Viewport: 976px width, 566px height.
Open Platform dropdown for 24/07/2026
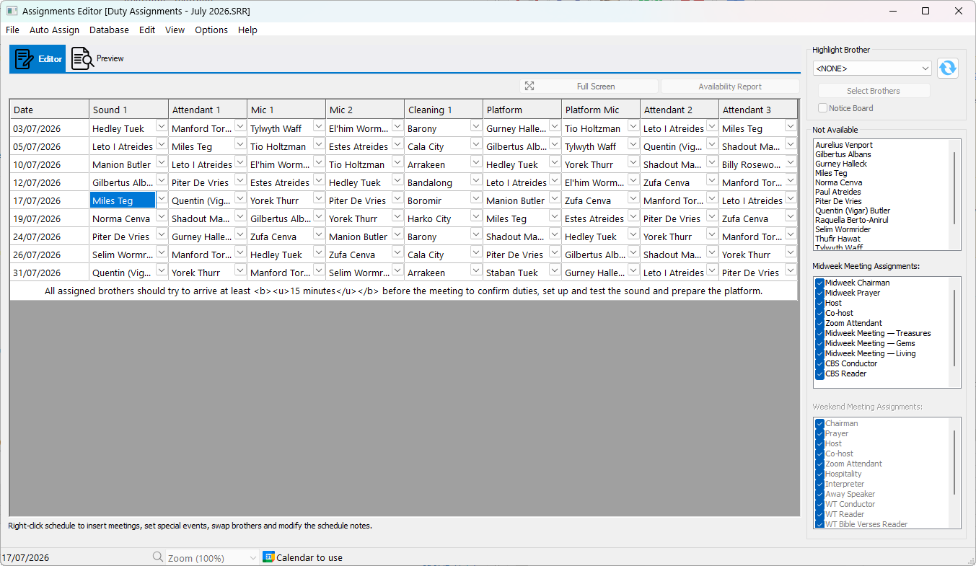[x=555, y=234]
